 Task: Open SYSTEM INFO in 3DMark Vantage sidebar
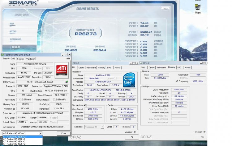coord(15,39)
